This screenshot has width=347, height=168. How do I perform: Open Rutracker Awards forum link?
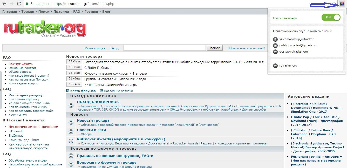click(x=121, y=139)
